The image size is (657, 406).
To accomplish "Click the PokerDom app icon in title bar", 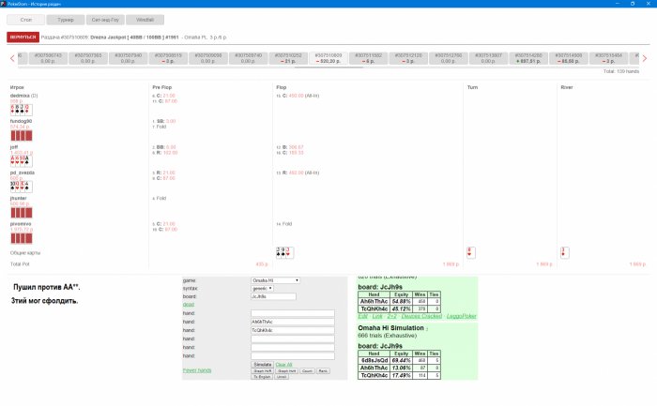I will [x=3, y=4].
